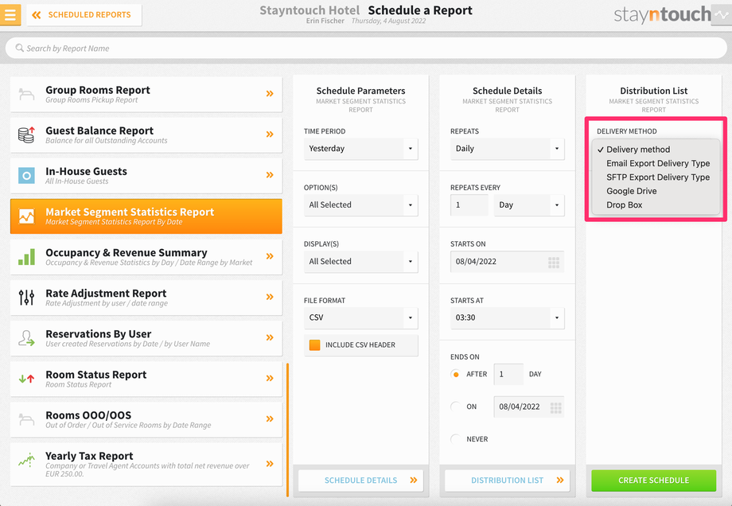Select the On radio button under Ends On
This screenshot has height=506, width=732.
coord(456,407)
